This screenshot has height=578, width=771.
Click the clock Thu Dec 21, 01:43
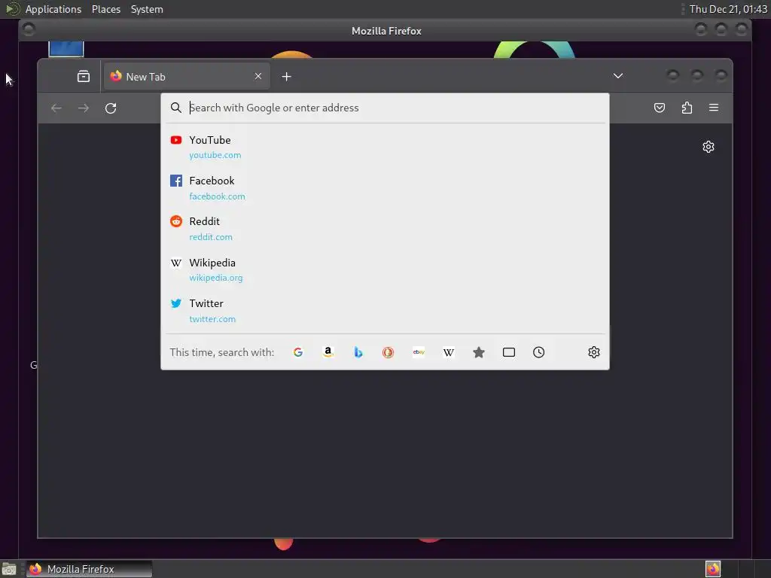point(728,9)
